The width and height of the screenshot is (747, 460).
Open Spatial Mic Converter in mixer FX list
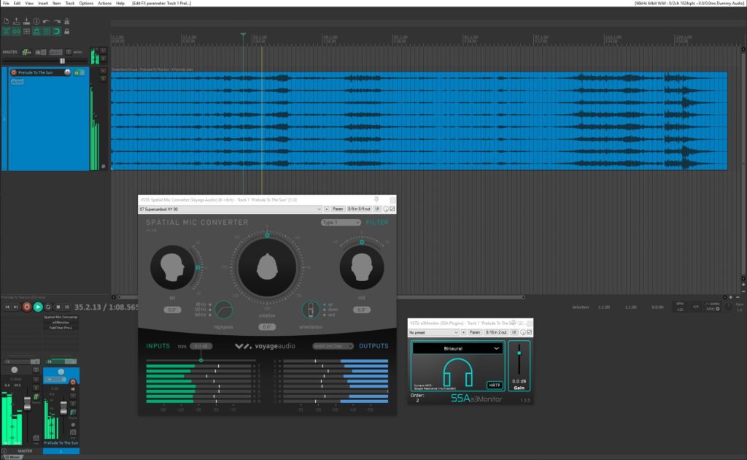click(x=61, y=317)
